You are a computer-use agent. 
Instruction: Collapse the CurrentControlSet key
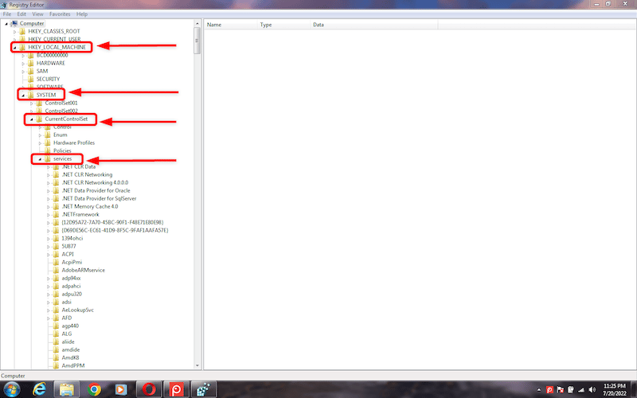pos(32,119)
